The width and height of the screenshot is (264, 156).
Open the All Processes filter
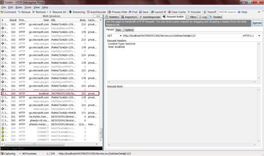(x=28, y=153)
